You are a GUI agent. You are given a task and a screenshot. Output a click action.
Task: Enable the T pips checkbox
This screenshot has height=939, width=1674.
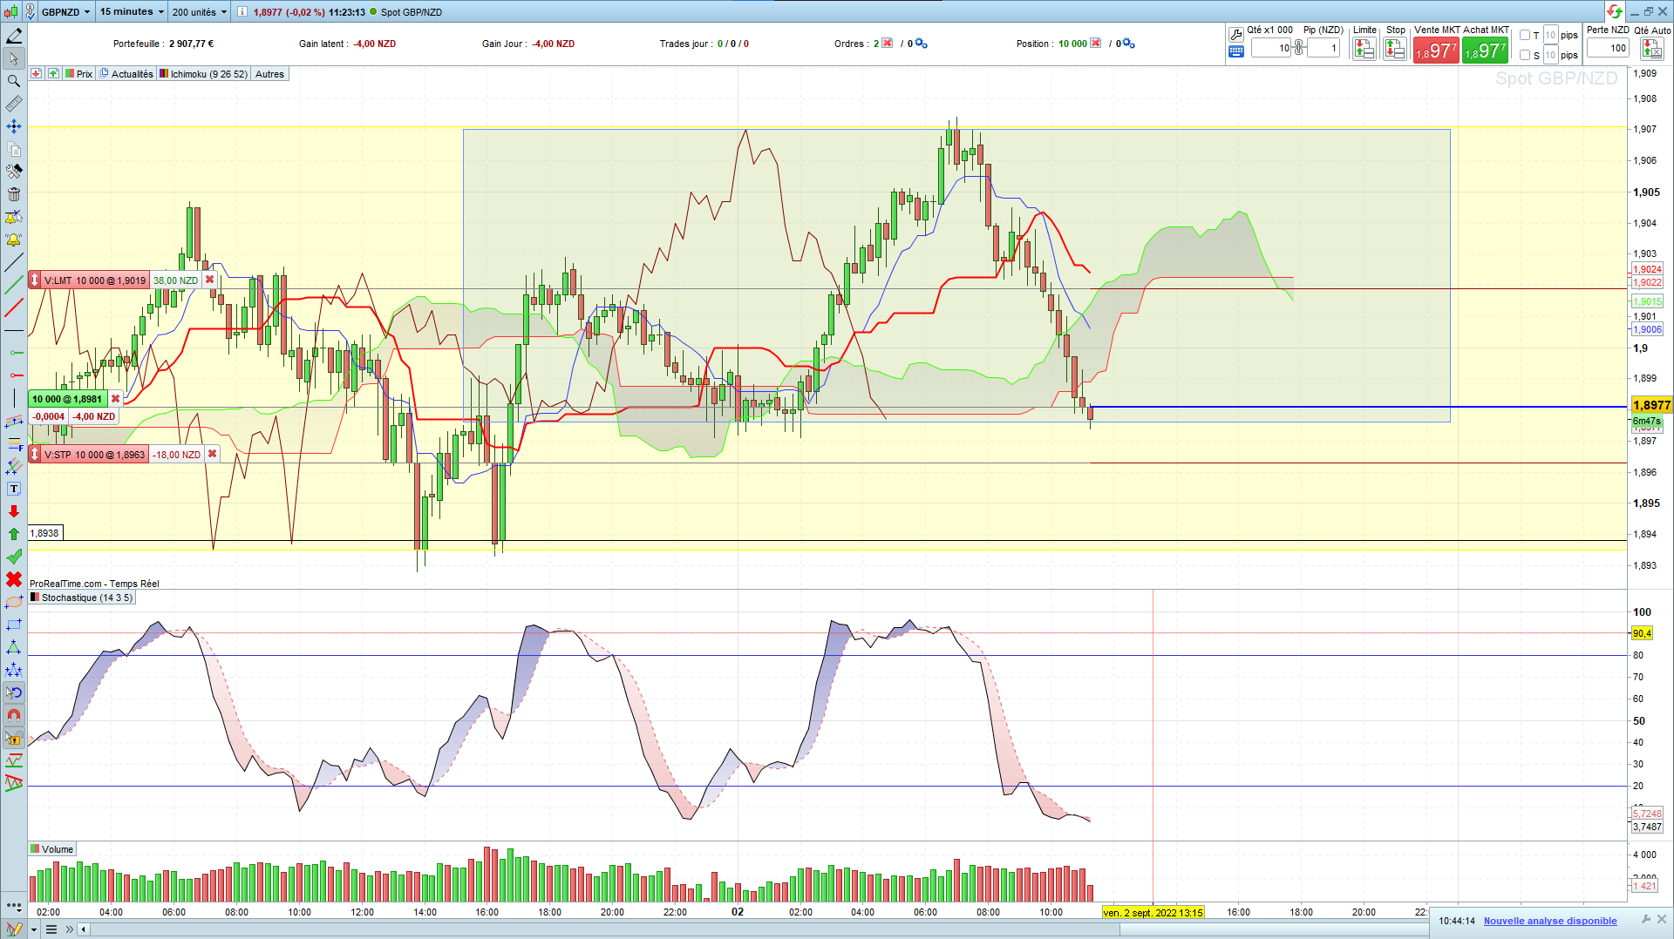[1525, 36]
